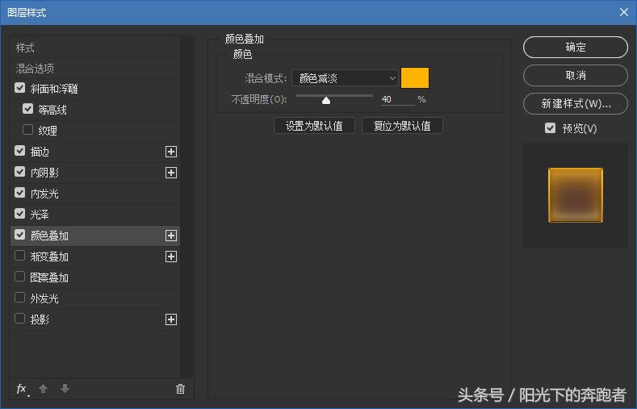637x409 pixels.
Task: Uncheck the 斜面和浮雕 checkbox
Action: click(19, 88)
